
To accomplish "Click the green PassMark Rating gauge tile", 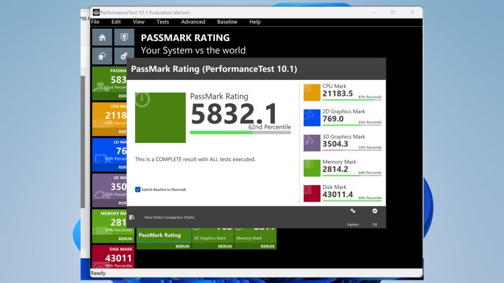I will pos(161,117).
